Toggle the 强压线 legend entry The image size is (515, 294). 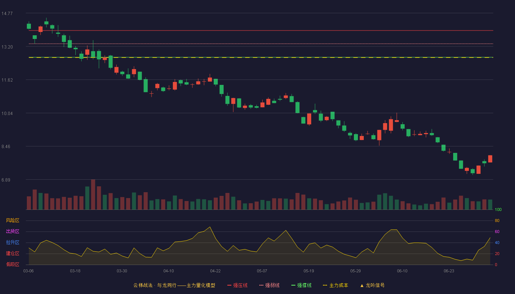tap(237, 285)
